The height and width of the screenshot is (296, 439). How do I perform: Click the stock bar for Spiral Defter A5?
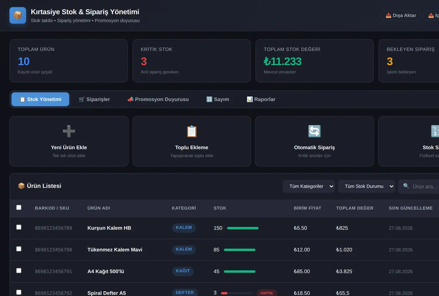(237, 293)
